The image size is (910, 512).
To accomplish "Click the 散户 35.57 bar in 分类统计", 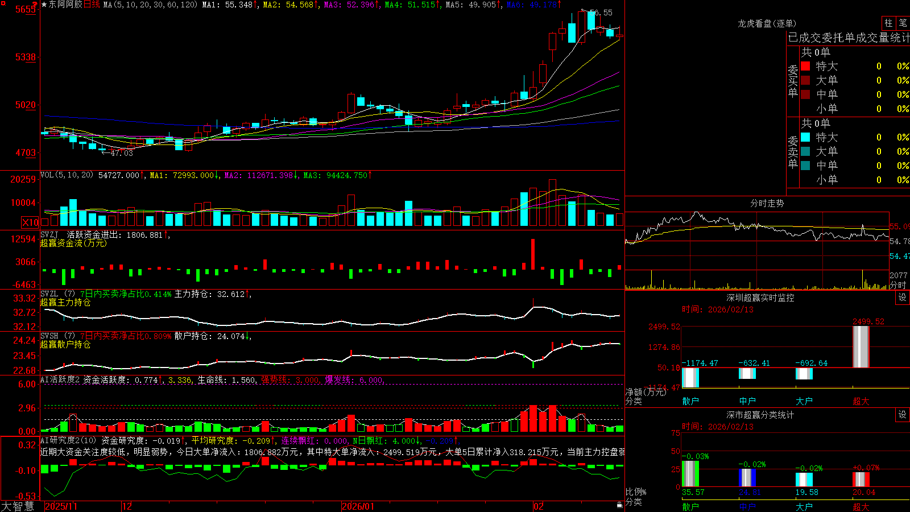I will pyautogui.click(x=690, y=474).
